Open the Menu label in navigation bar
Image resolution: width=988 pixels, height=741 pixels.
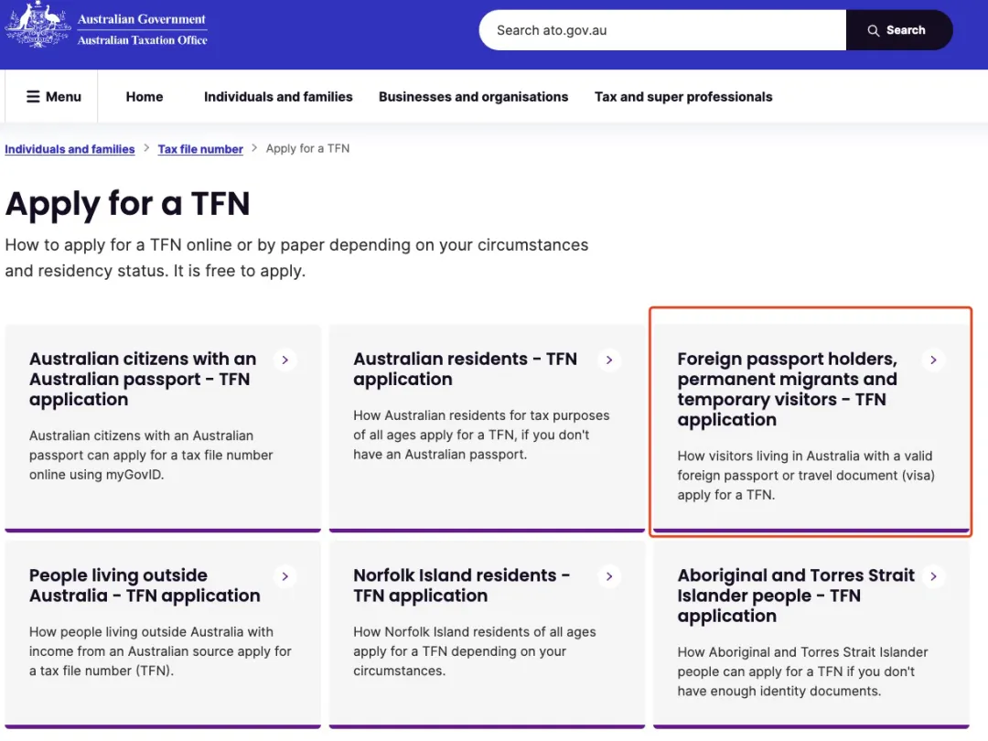63,96
